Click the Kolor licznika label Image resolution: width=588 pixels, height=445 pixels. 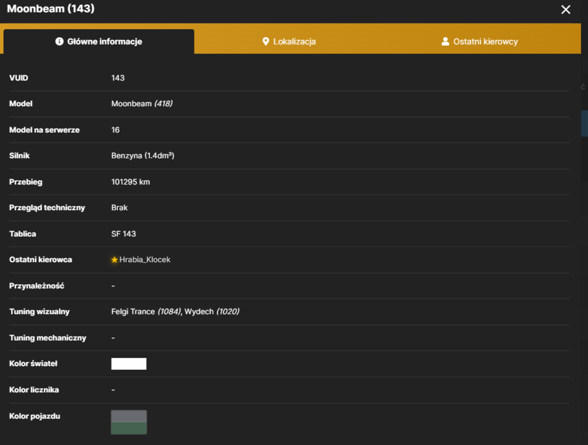(x=34, y=390)
